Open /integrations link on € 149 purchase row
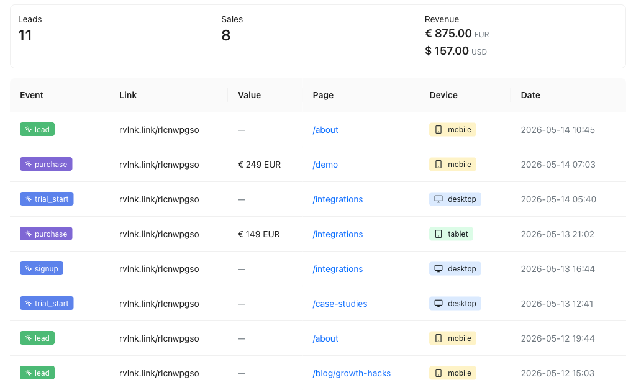Viewport: 636px width, 390px height. tap(337, 234)
